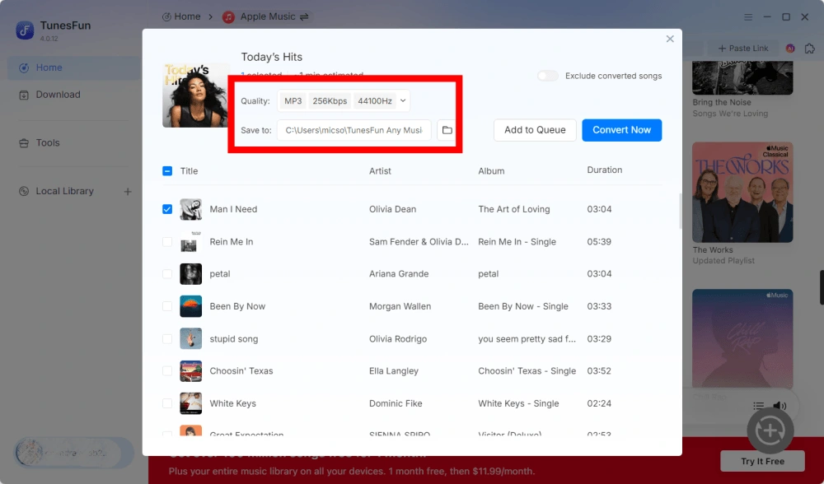
Task: Click the TunesFun app logo
Action: pyautogui.click(x=25, y=30)
